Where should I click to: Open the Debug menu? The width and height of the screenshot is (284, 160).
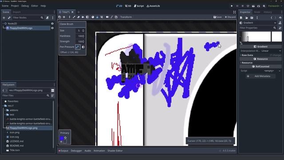tap(25, 6)
